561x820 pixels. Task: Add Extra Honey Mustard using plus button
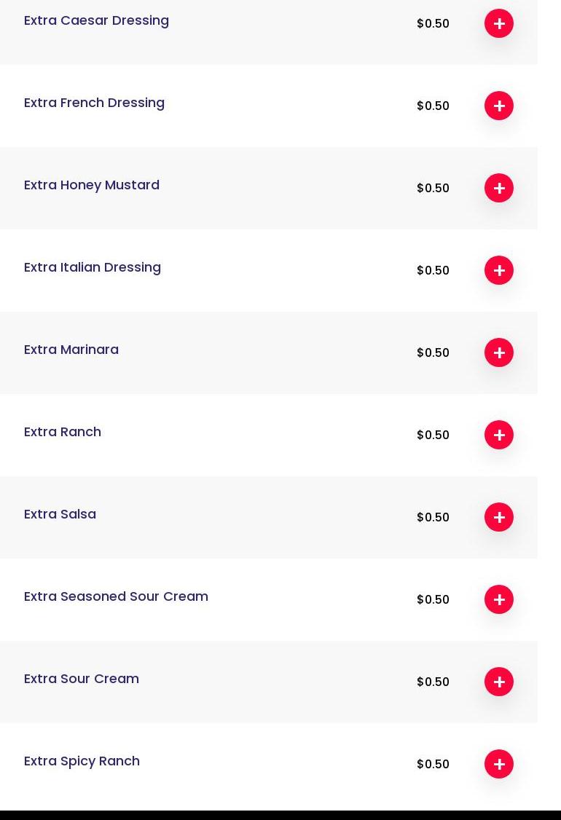(x=499, y=188)
